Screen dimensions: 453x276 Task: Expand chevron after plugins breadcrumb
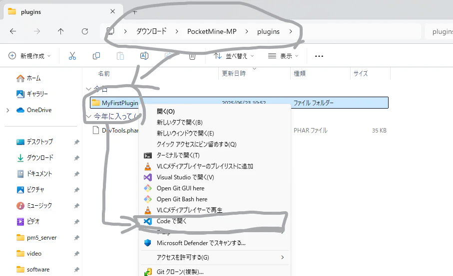click(291, 31)
